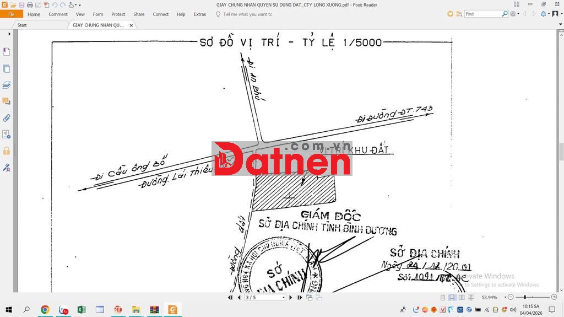Switch to continuous page view mode
Image resolution: width=564 pixels, height=317 pixels.
point(452,298)
